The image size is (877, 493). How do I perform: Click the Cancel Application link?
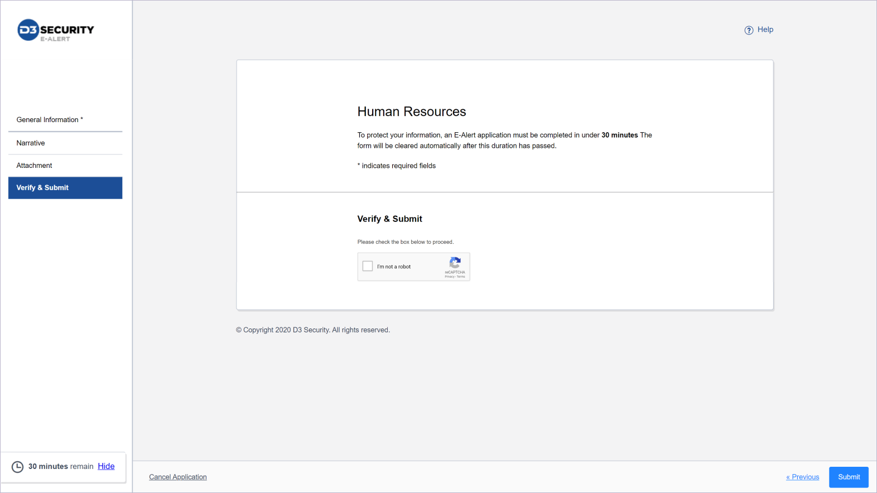click(x=177, y=477)
